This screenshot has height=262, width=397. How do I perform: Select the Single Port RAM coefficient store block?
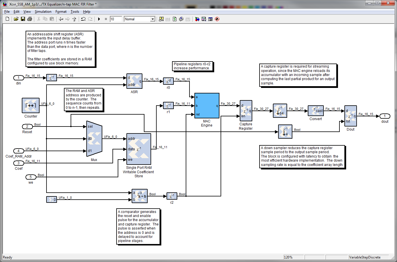pyautogui.click(x=139, y=149)
